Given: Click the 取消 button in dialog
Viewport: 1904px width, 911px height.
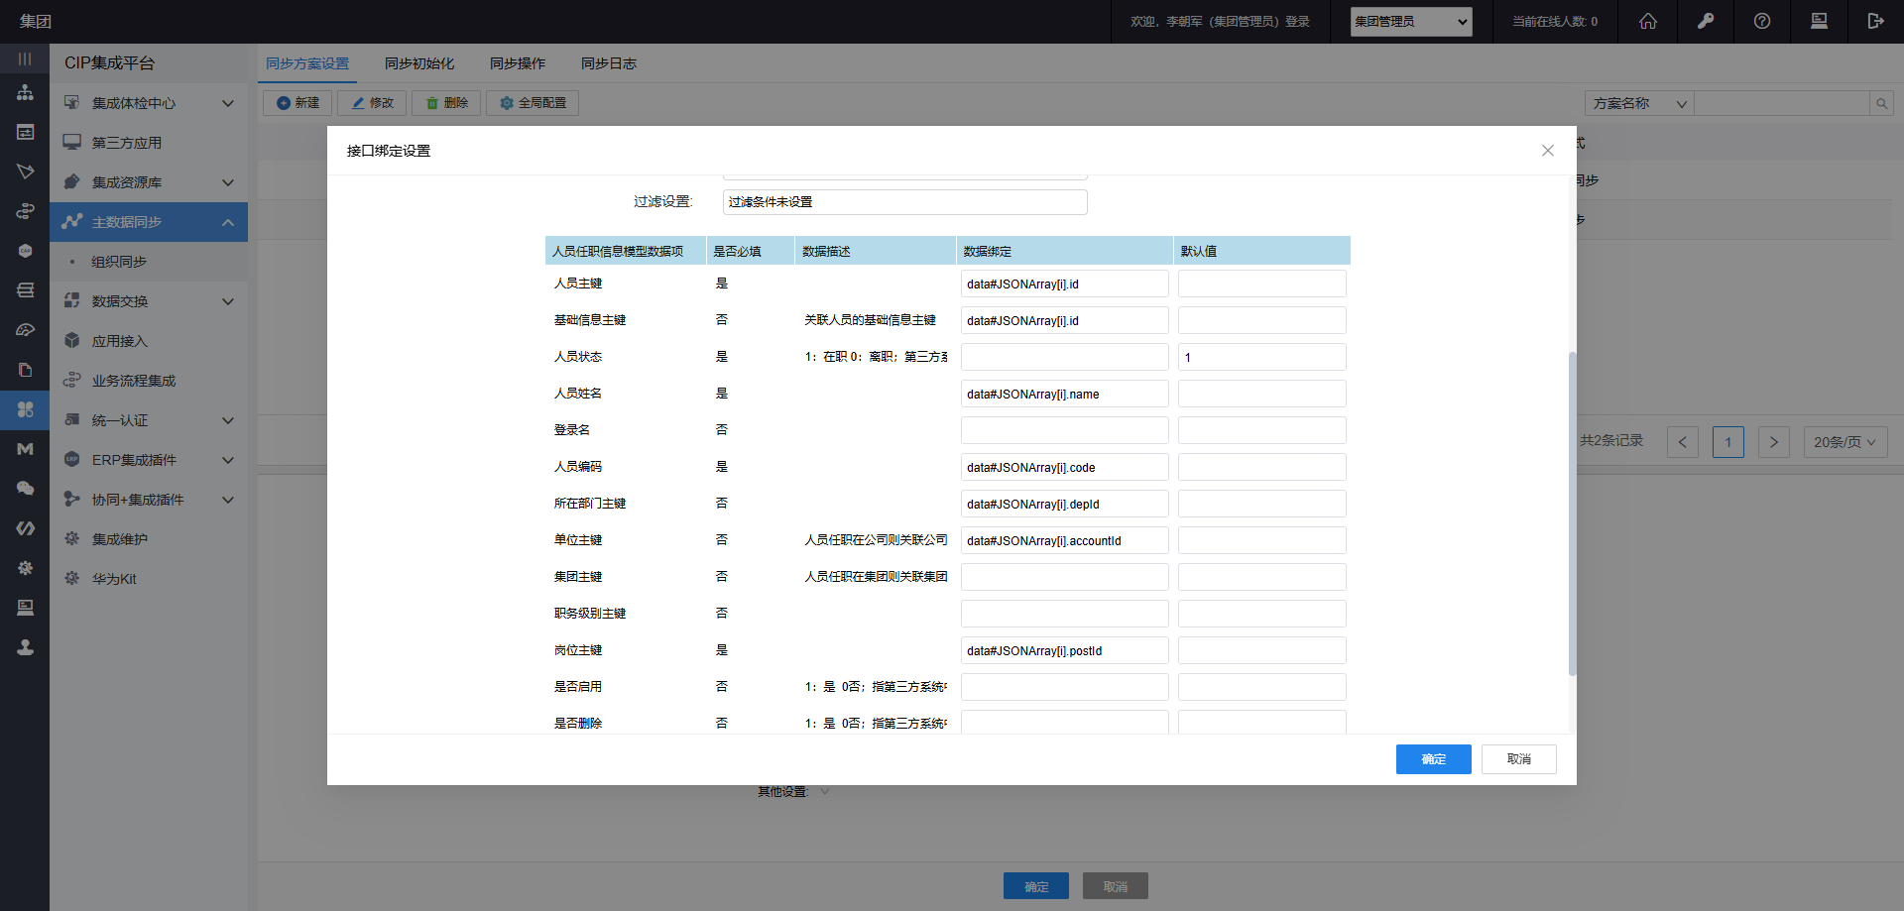Looking at the screenshot, I should click(1518, 759).
